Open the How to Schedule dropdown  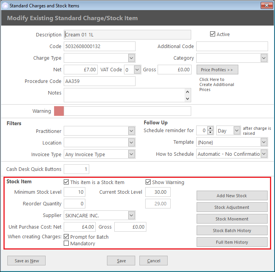[x=264, y=154]
